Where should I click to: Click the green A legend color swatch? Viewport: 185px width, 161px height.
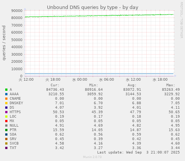point(6,90)
